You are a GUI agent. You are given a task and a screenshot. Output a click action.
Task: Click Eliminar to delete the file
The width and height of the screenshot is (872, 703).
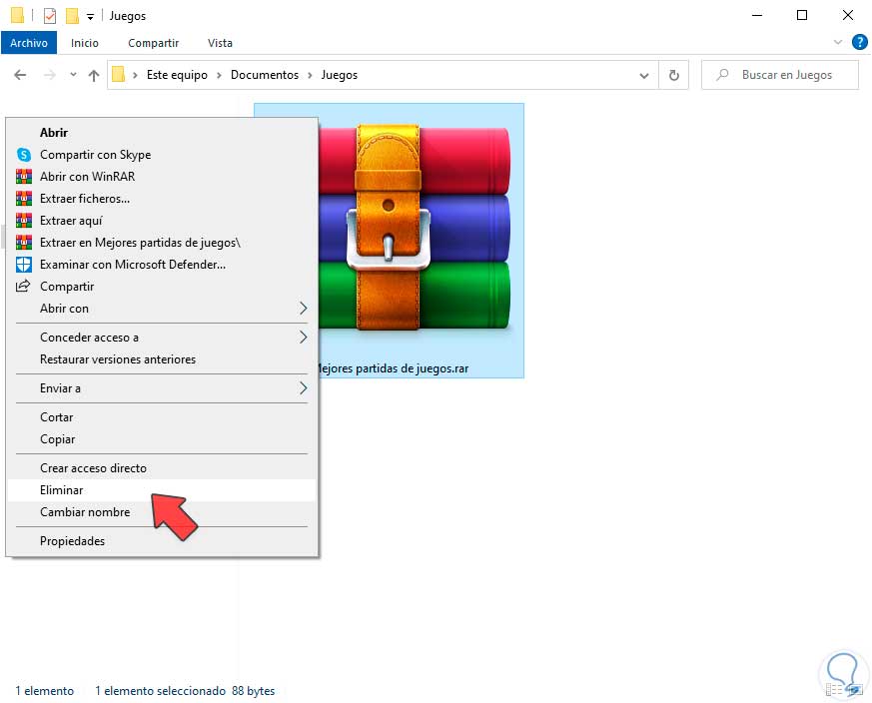[x=162, y=490]
